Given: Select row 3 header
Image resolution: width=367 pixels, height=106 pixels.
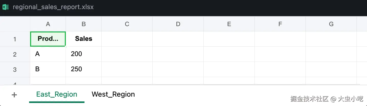Looking at the screenshot, I should click(x=15, y=69).
